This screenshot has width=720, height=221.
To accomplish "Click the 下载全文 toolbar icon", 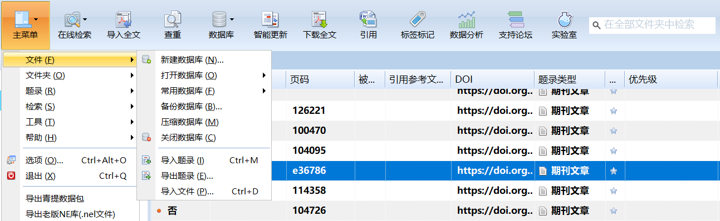I will [319, 19].
